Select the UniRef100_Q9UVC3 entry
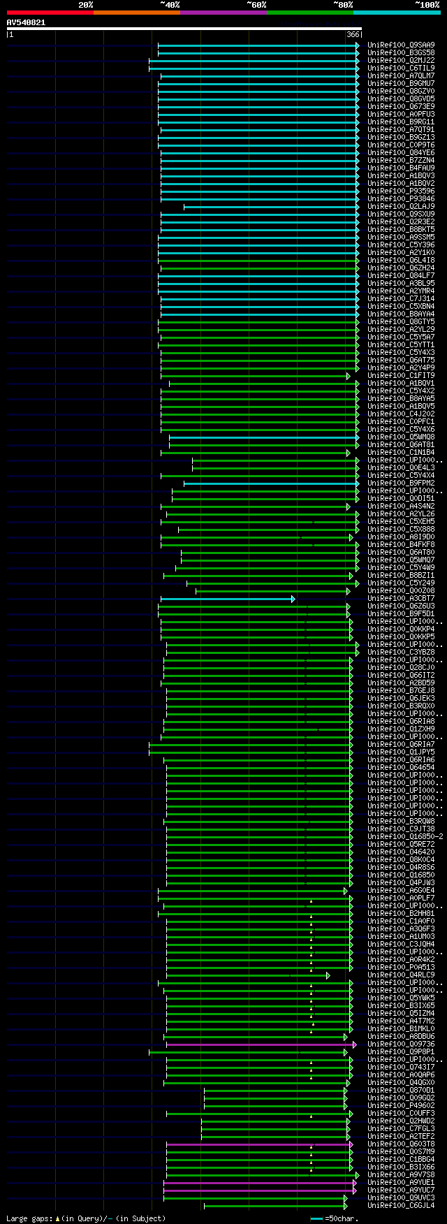 tap(401, 1198)
